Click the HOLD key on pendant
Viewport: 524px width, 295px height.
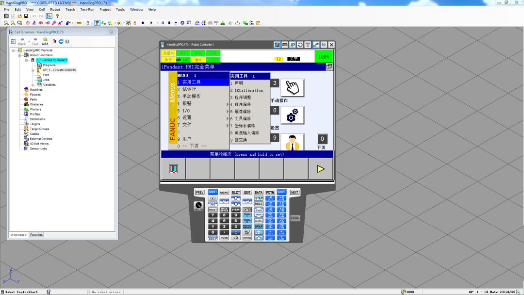point(259,204)
